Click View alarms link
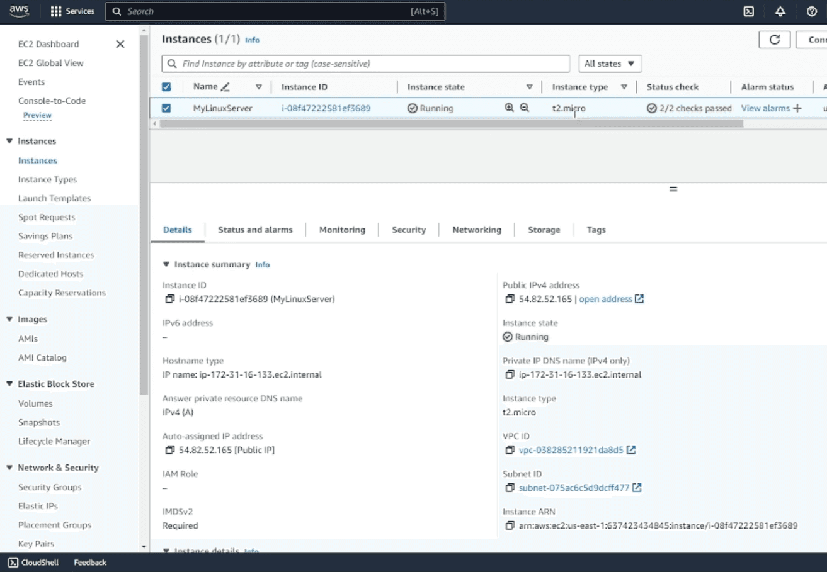The width and height of the screenshot is (827, 572). click(x=765, y=108)
